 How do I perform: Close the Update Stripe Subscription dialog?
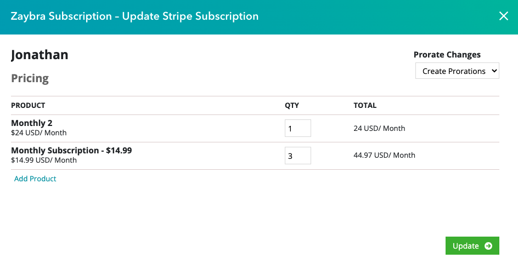pyautogui.click(x=504, y=16)
